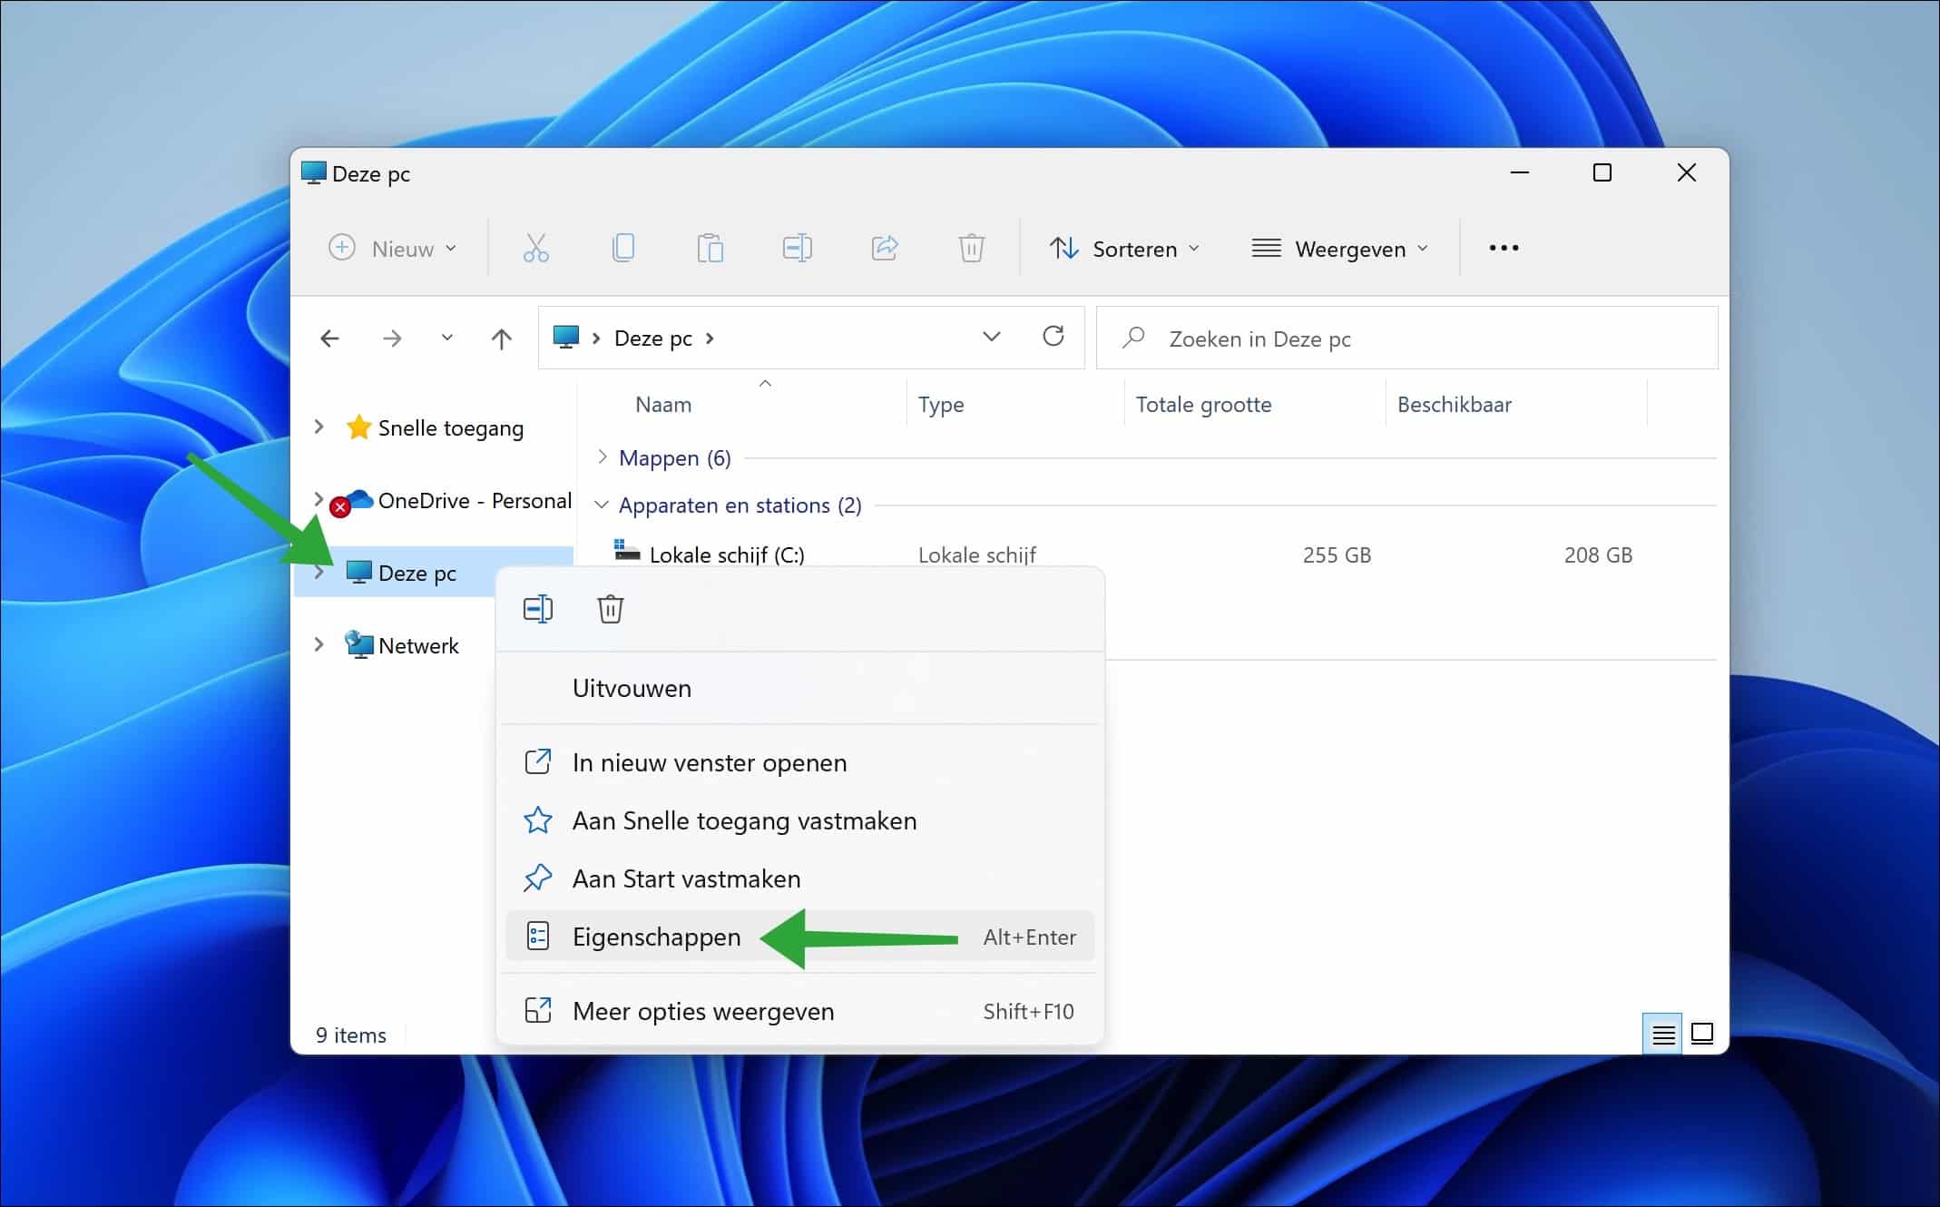Open the Sorteren dropdown
Screen dimensions: 1940x1207
(1124, 248)
